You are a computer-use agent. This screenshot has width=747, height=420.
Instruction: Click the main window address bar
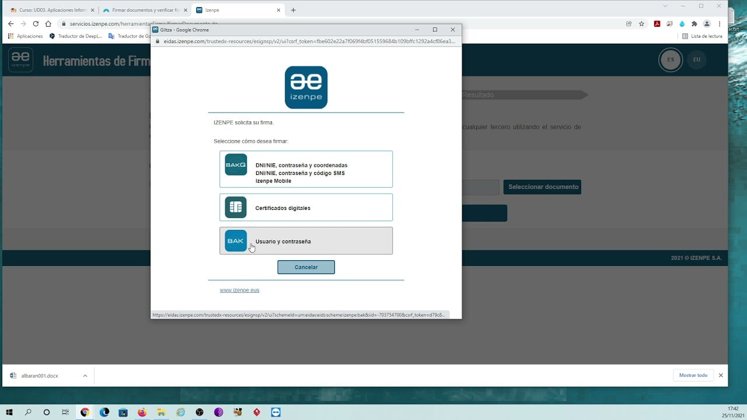point(344,24)
